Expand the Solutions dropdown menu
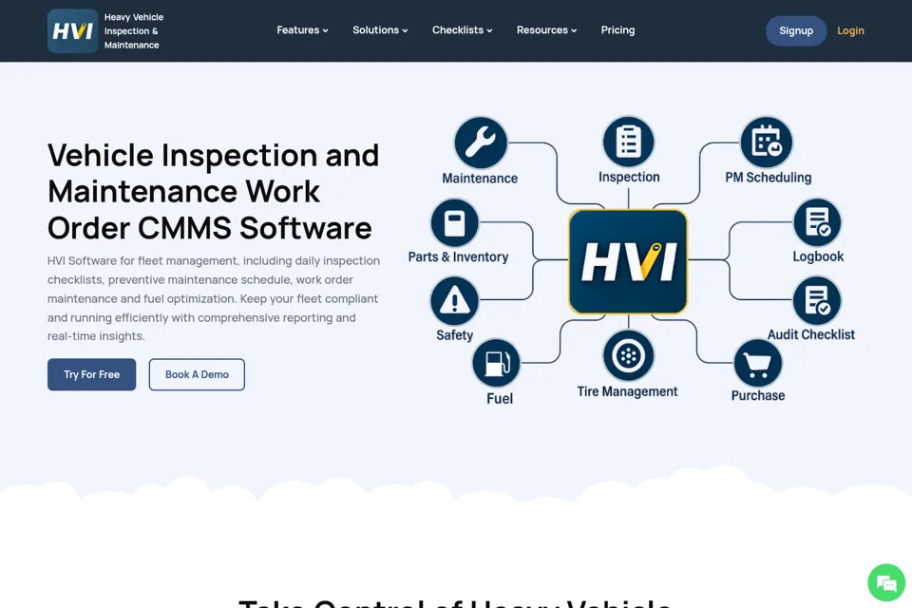 click(380, 30)
